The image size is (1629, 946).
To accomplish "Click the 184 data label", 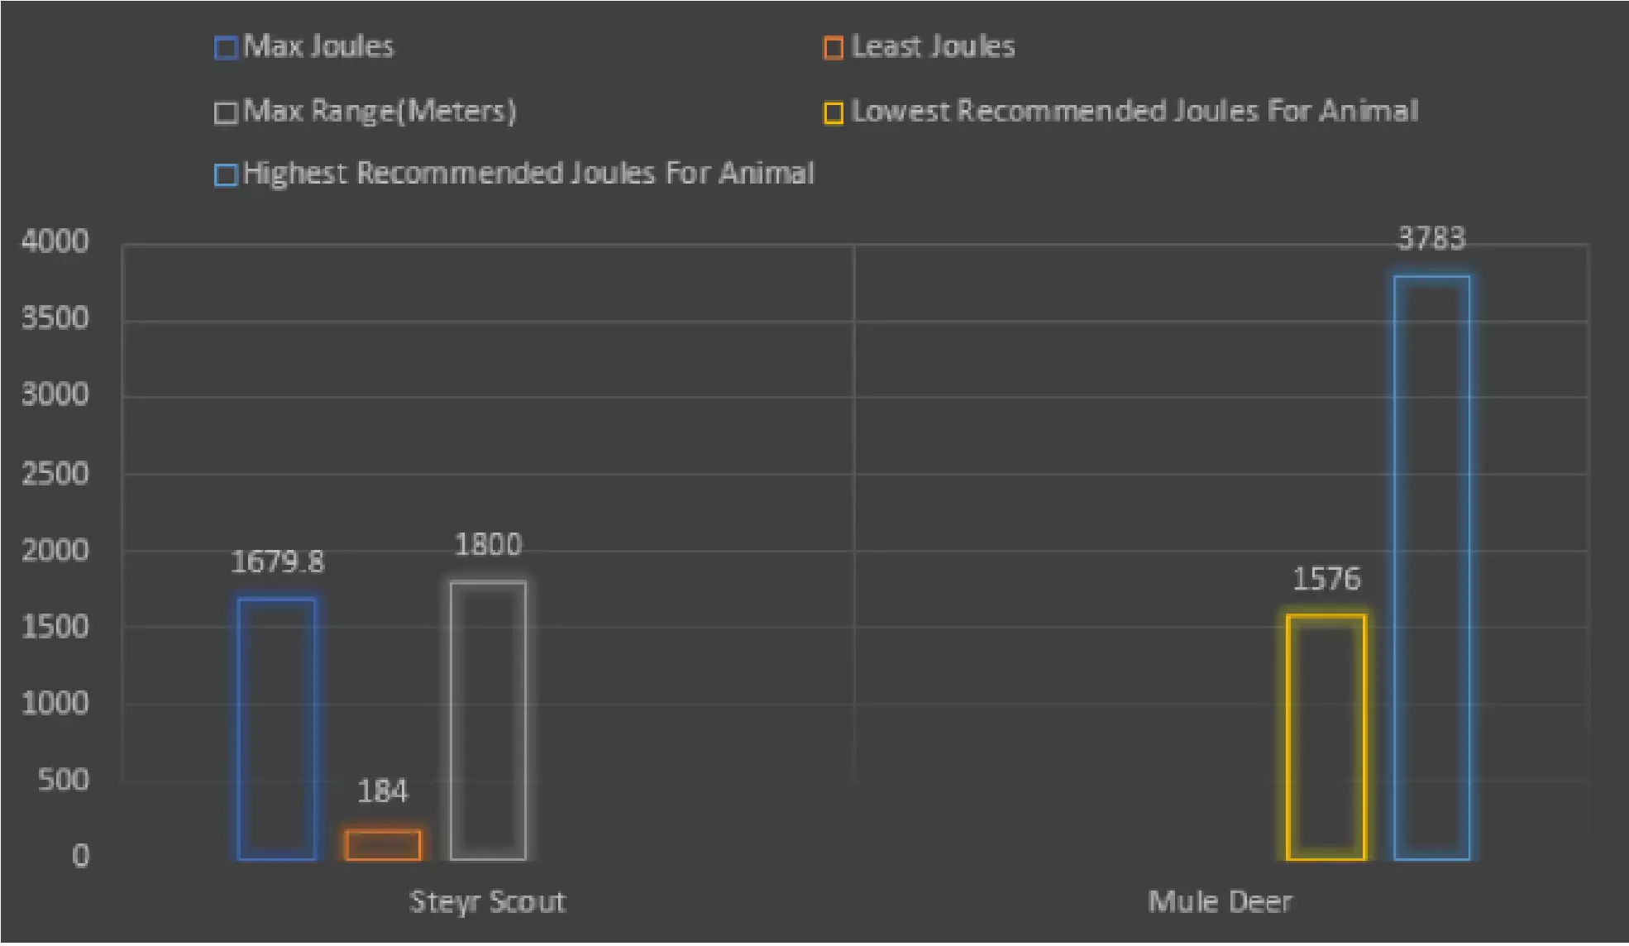I will pos(382,792).
